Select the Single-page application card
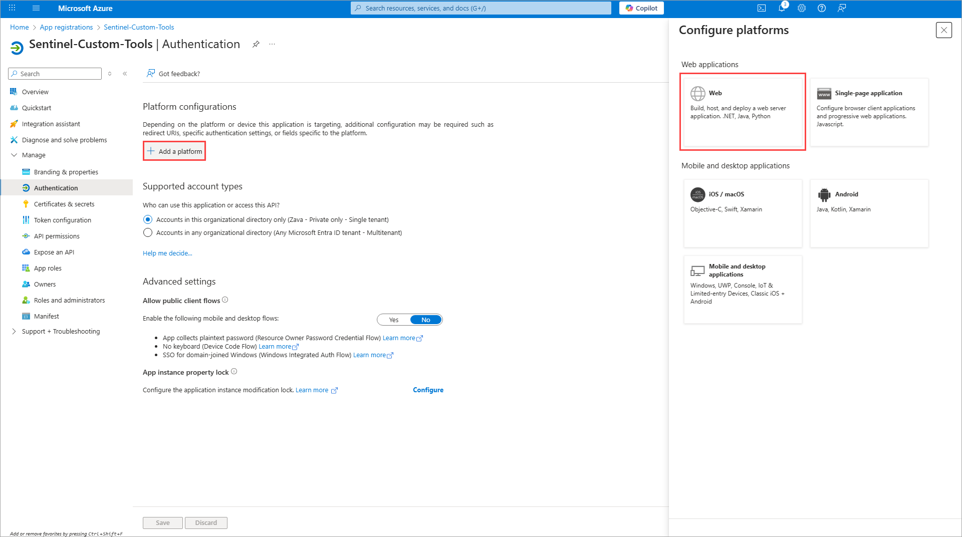This screenshot has height=537, width=962. pos(869,112)
